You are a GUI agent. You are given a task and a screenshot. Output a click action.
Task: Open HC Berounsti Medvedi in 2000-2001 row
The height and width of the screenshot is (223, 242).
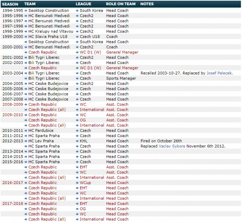click(49, 47)
